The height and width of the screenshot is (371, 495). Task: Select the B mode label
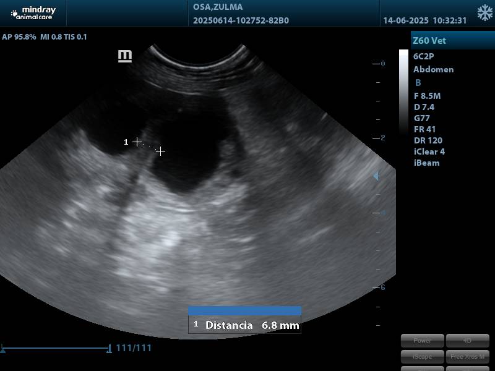coord(418,83)
